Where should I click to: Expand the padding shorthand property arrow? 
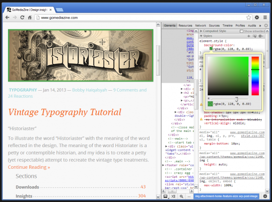click(x=220, y=116)
